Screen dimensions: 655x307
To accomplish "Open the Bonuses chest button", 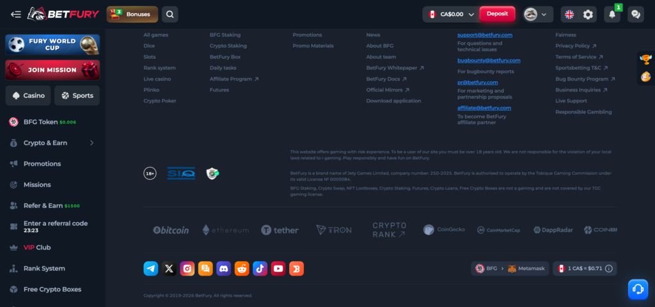I will click(x=132, y=14).
